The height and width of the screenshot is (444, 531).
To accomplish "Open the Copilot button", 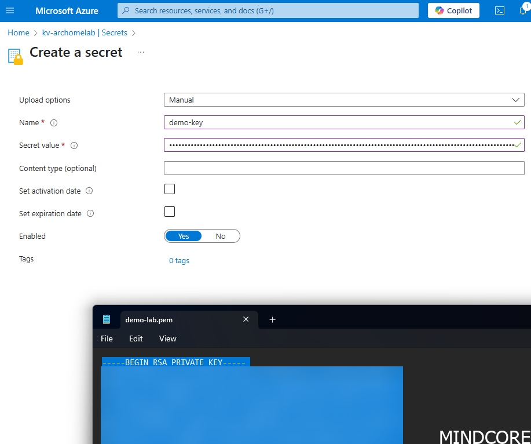I will [x=453, y=10].
